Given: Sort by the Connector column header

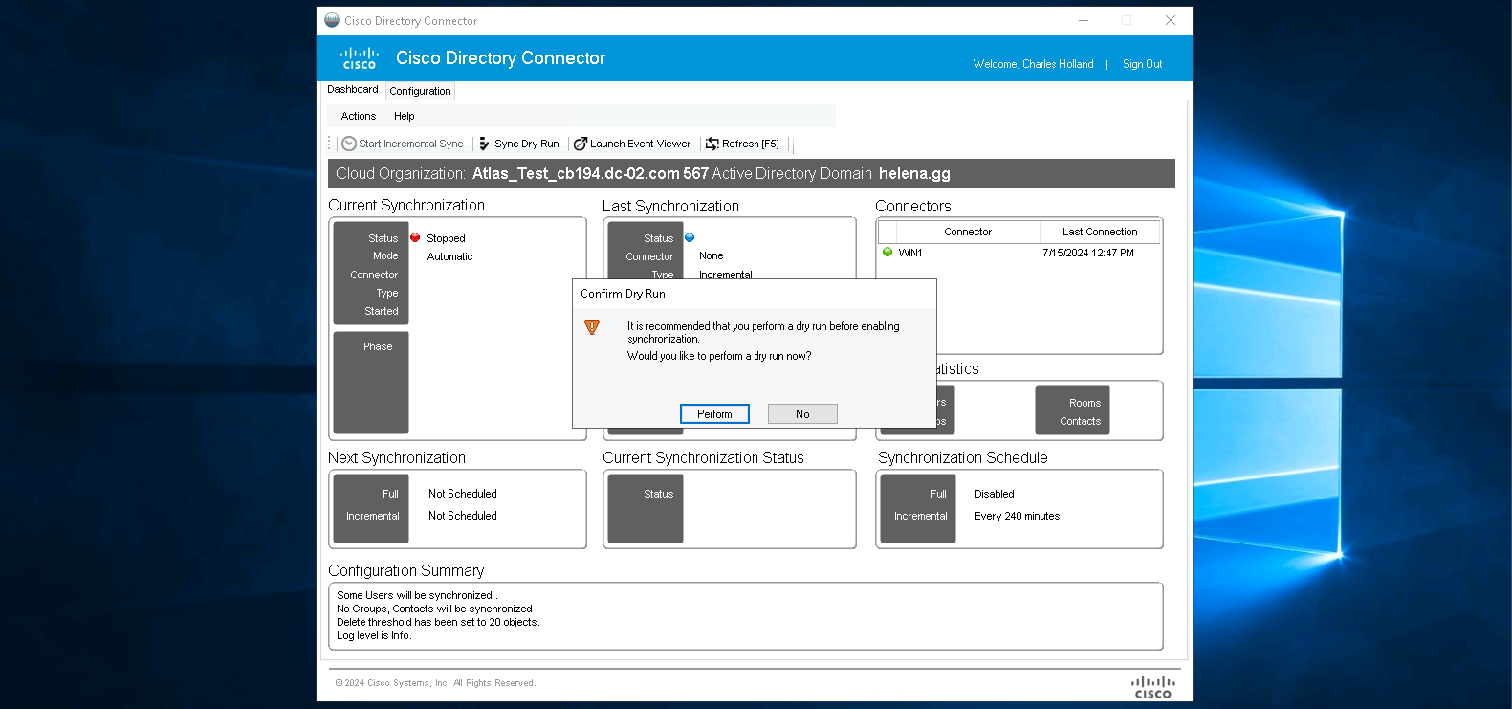Looking at the screenshot, I should click(967, 232).
